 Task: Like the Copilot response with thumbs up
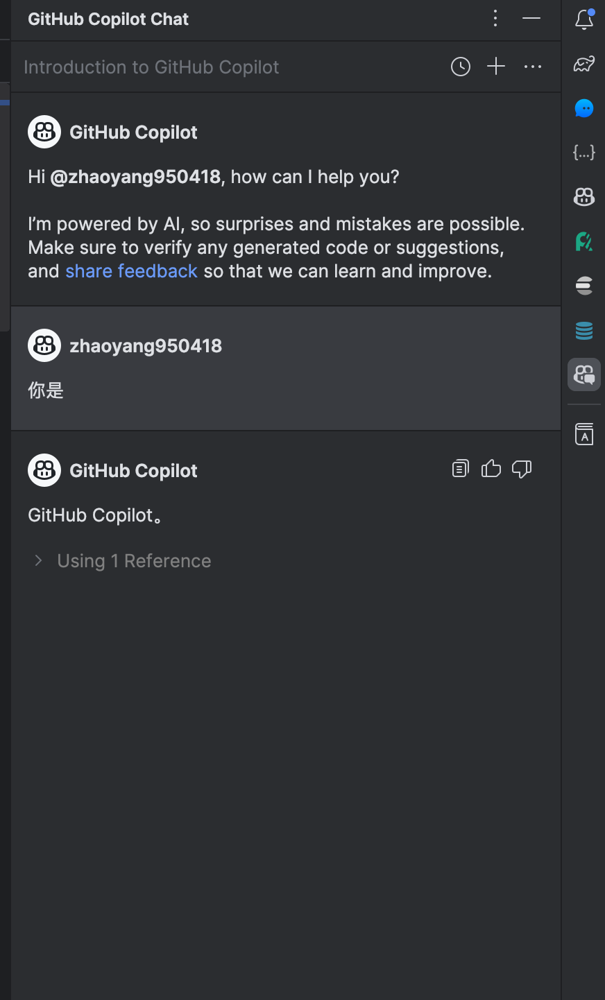[491, 469]
